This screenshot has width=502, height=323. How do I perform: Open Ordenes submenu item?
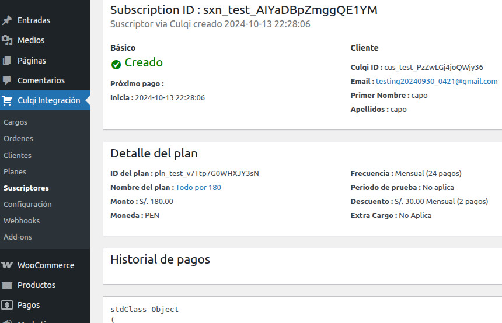(x=18, y=139)
